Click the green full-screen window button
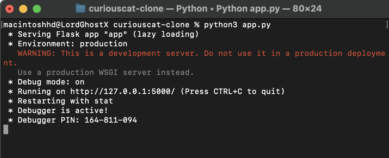This screenshot has width=389, height=158. (36, 9)
